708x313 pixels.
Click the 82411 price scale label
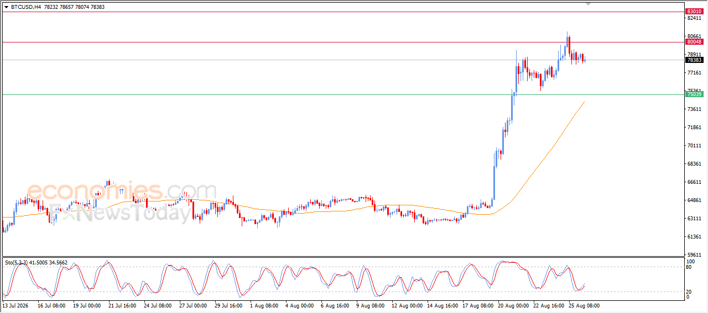pos(694,18)
